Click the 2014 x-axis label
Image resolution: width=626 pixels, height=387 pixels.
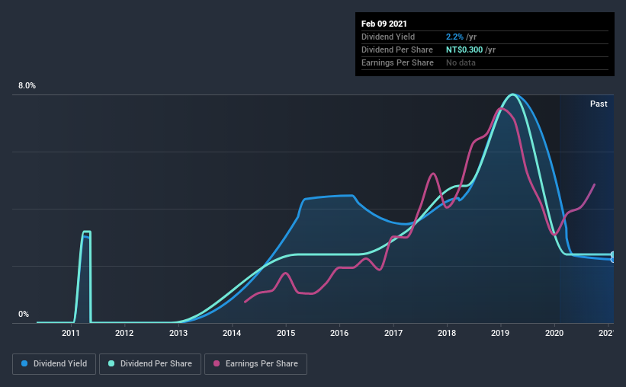coord(232,333)
